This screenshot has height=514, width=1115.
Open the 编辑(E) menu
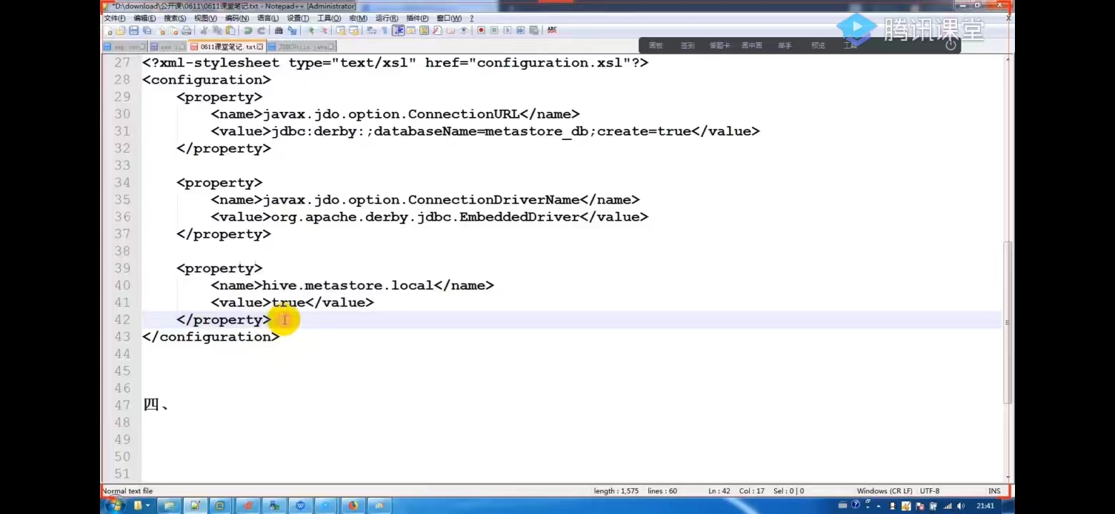pos(145,18)
